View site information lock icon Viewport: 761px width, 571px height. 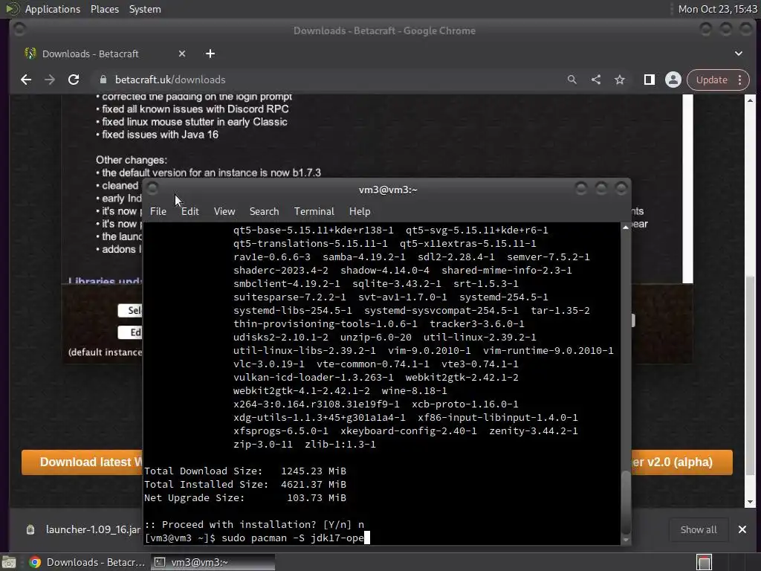[x=103, y=80]
